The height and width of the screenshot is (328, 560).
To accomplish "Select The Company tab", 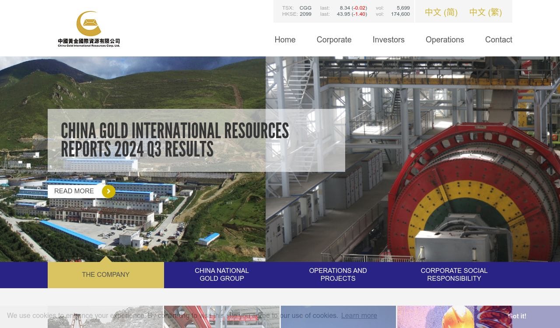I will [106, 275].
